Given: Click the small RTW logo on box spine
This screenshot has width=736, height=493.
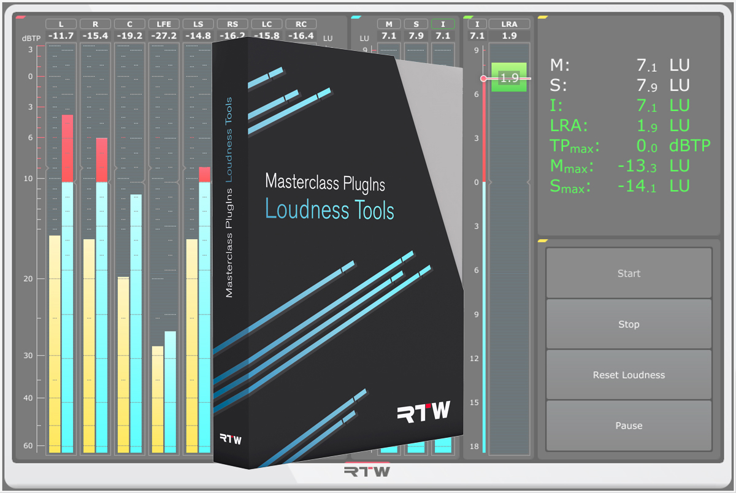Looking at the screenshot, I should (231, 439).
